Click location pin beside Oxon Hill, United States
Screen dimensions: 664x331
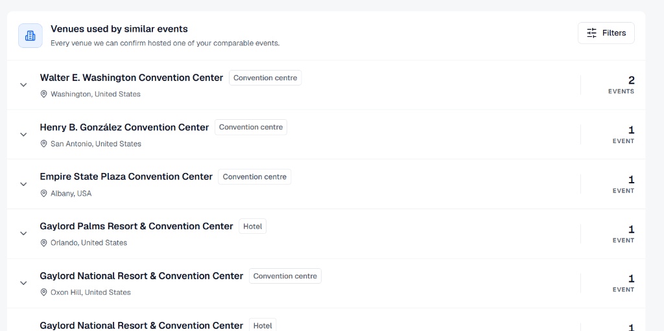click(43, 293)
